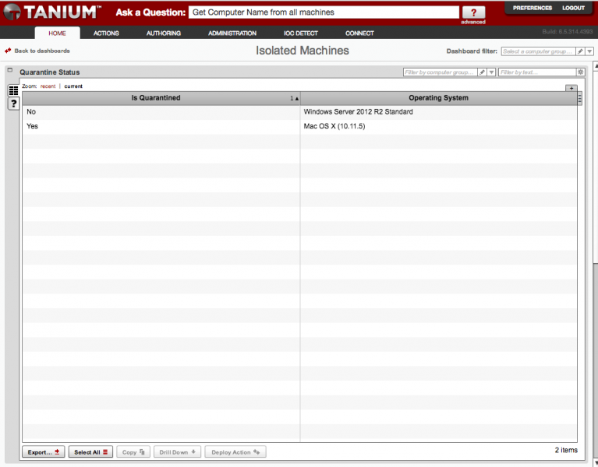Viewport: 598px width, 467px height.
Task: Open the AUTHORING tab
Action: pyautogui.click(x=164, y=33)
